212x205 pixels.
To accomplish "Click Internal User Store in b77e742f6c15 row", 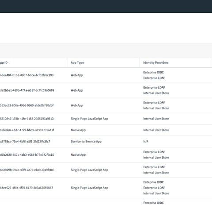I will click(x=156, y=158).
